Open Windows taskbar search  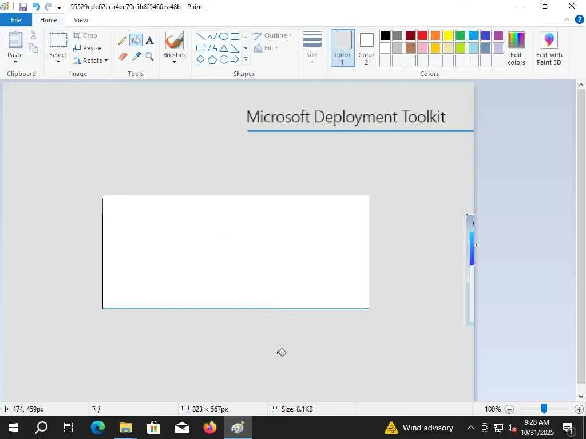coord(41,428)
